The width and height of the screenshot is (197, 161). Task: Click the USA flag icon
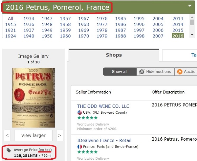point(79,112)
